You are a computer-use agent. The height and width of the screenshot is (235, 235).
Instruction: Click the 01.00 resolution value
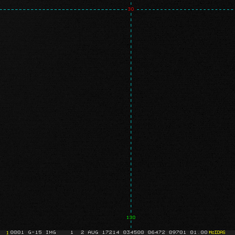[x=199, y=232]
